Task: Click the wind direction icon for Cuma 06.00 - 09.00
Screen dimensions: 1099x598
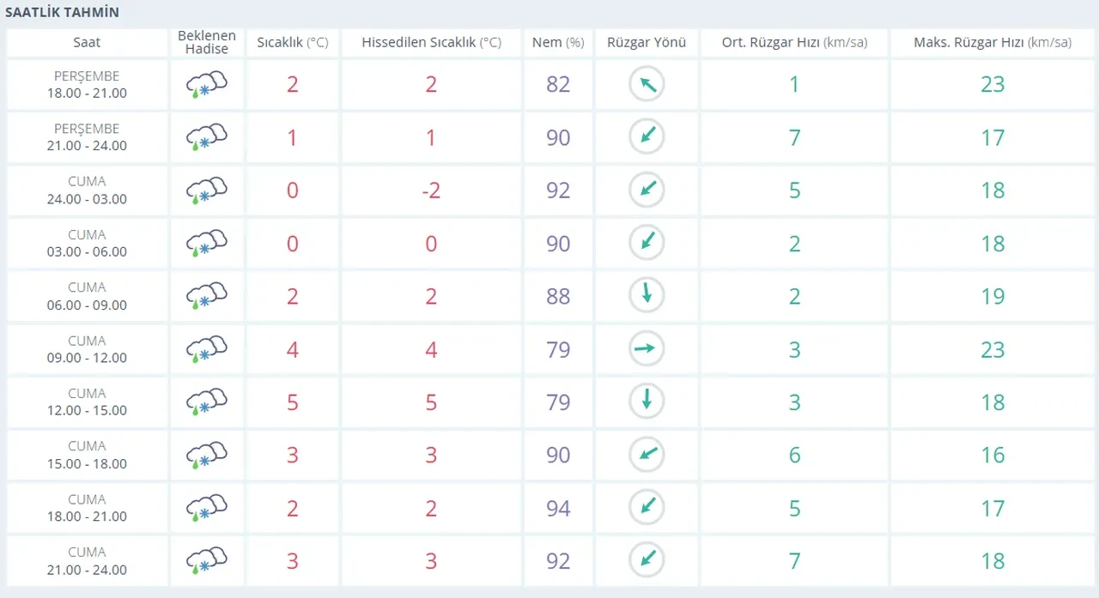Action: [x=647, y=296]
